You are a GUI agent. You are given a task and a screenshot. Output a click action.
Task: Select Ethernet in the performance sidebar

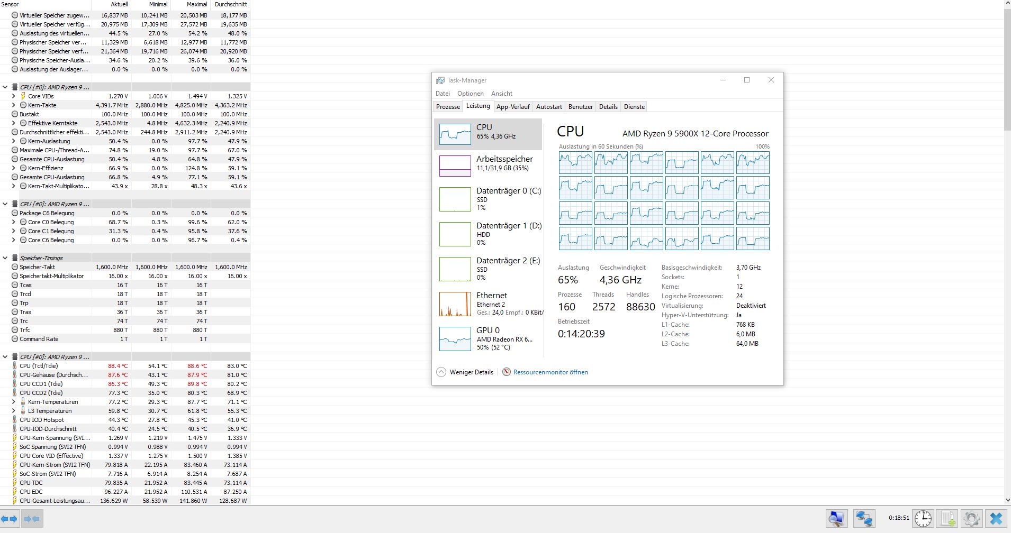(488, 304)
